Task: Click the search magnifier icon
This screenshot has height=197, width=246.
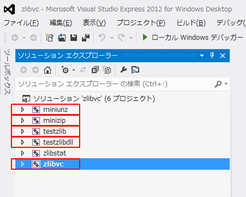Action: coord(218,84)
